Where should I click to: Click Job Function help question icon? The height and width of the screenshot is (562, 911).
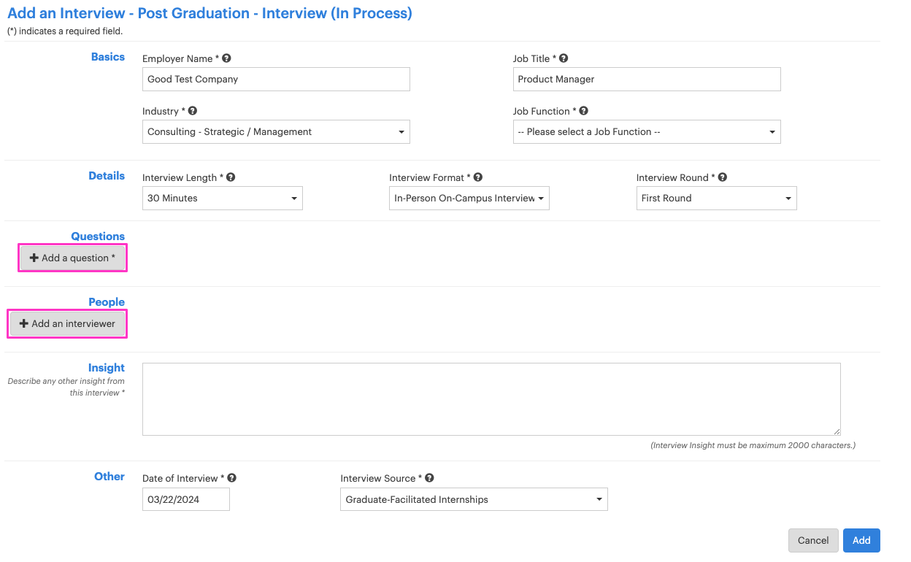[584, 111]
